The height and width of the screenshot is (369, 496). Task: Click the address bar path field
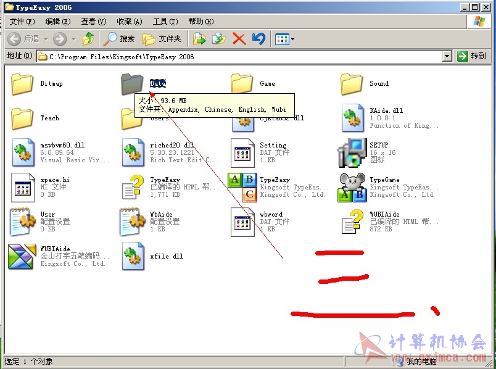[240, 57]
